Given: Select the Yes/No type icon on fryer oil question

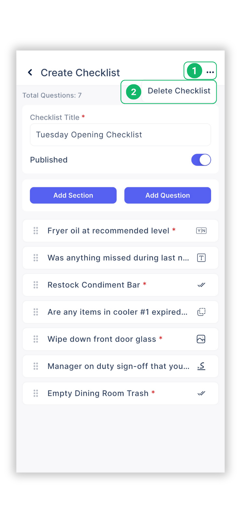Looking at the screenshot, I should (x=201, y=230).
